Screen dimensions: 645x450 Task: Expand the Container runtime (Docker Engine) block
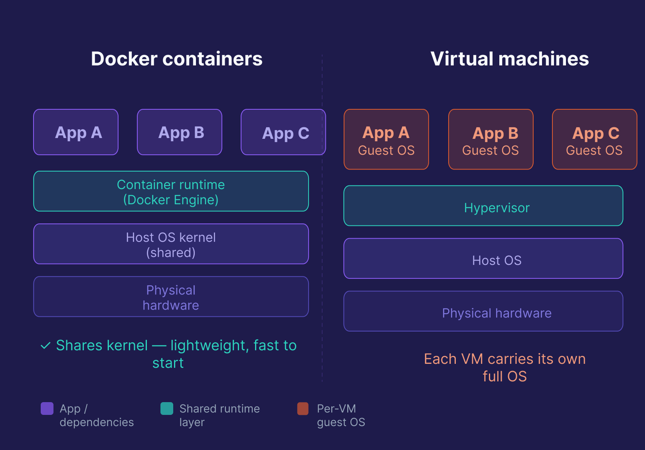171,191
